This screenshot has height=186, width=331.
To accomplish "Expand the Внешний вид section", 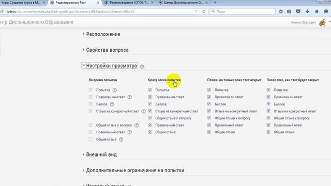I will pyautogui.click(x=101, y=154).
